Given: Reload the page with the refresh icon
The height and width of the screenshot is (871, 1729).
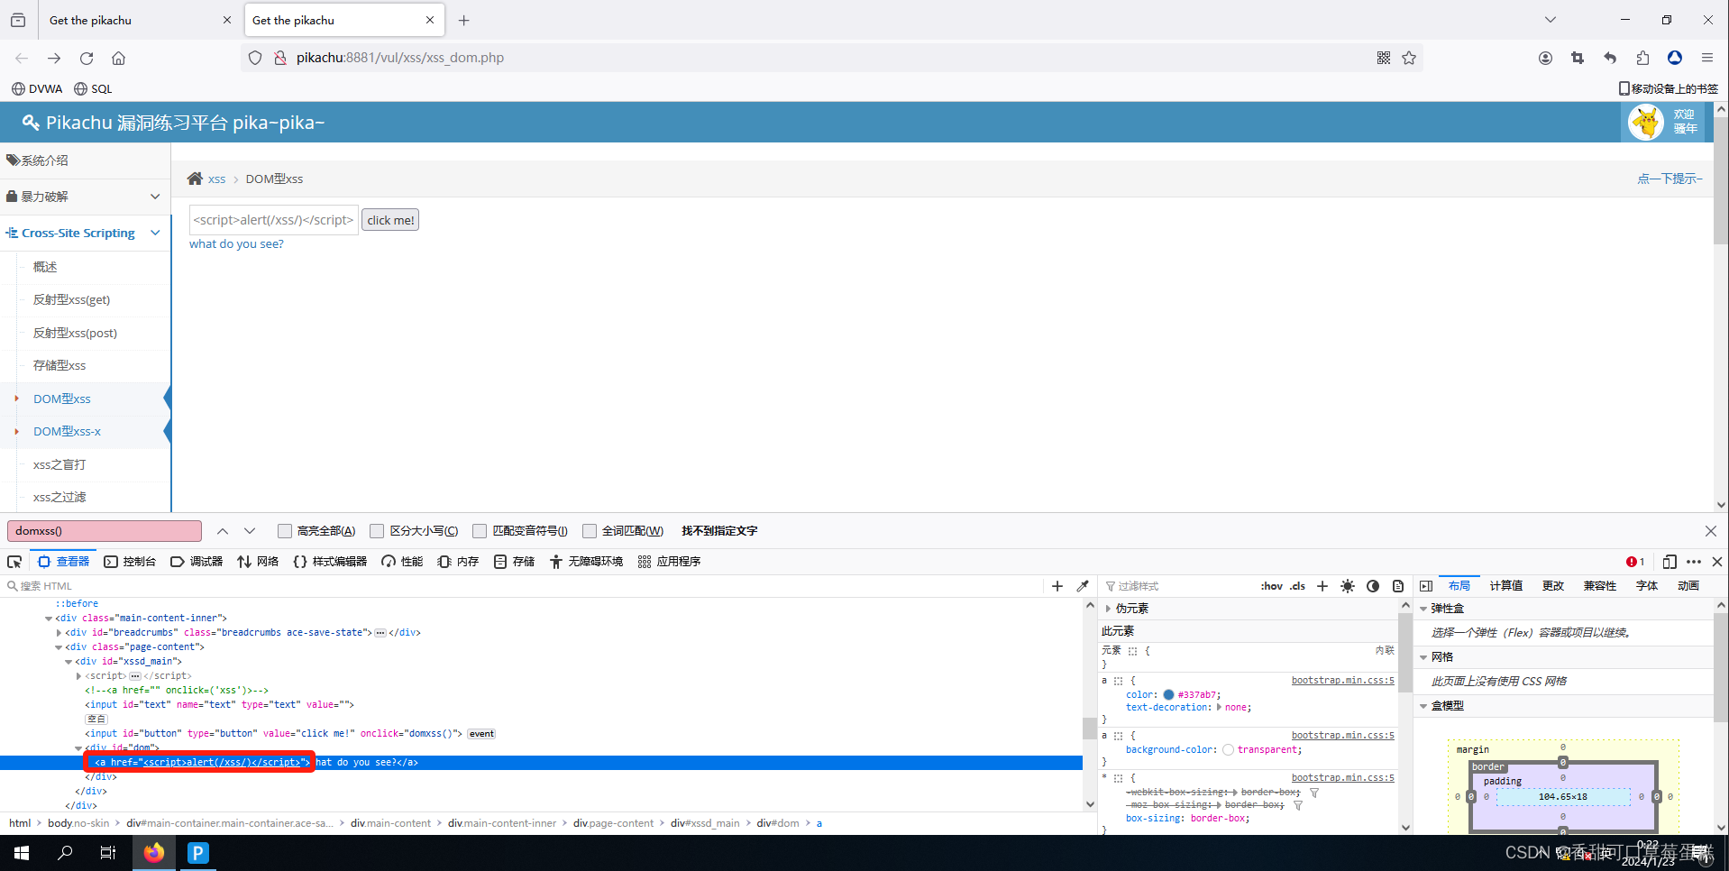Looking at the screenshot, I should (87, 58).
